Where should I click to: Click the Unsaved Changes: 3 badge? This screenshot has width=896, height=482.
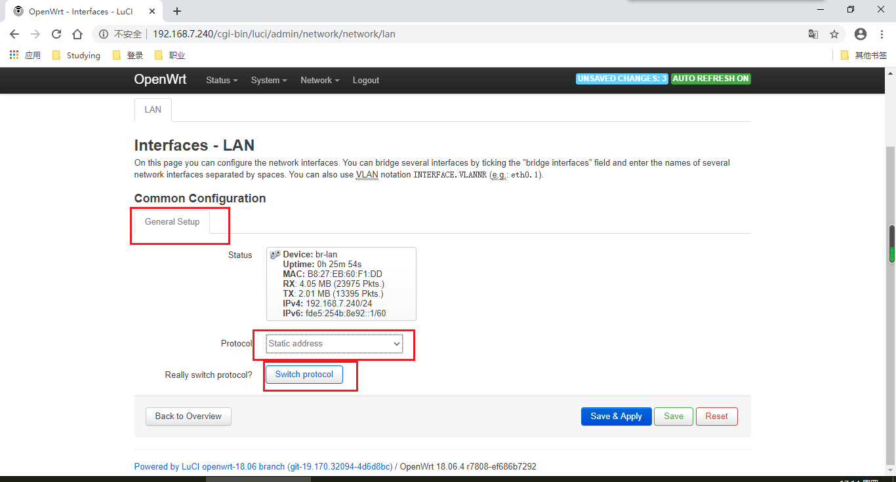[622, 79]
